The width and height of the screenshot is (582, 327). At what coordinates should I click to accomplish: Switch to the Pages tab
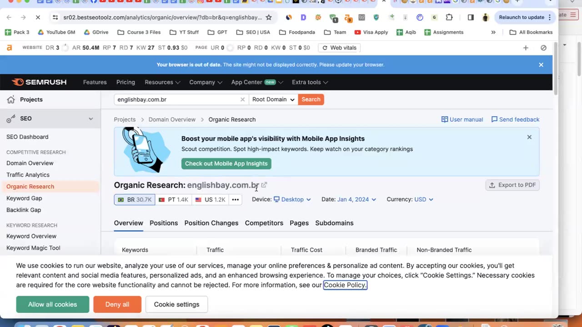[299, 223]
